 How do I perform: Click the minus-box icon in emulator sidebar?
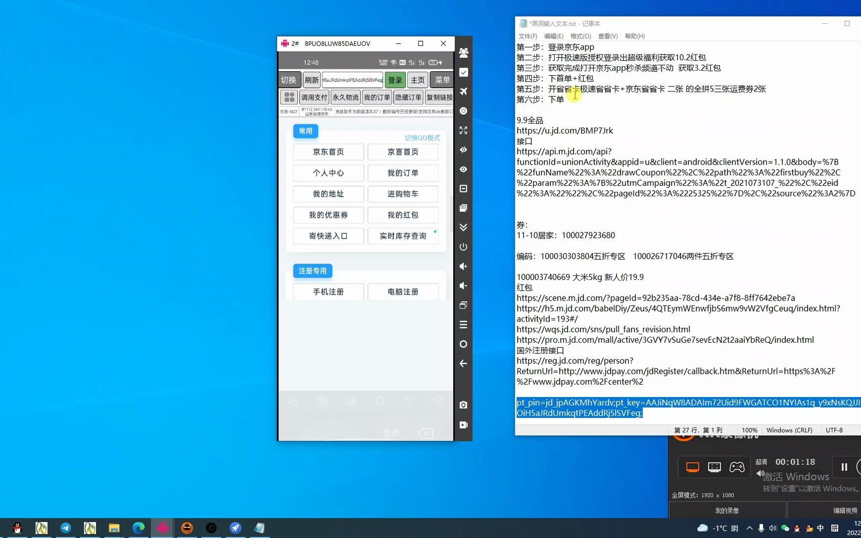click(x=463, y=188)
